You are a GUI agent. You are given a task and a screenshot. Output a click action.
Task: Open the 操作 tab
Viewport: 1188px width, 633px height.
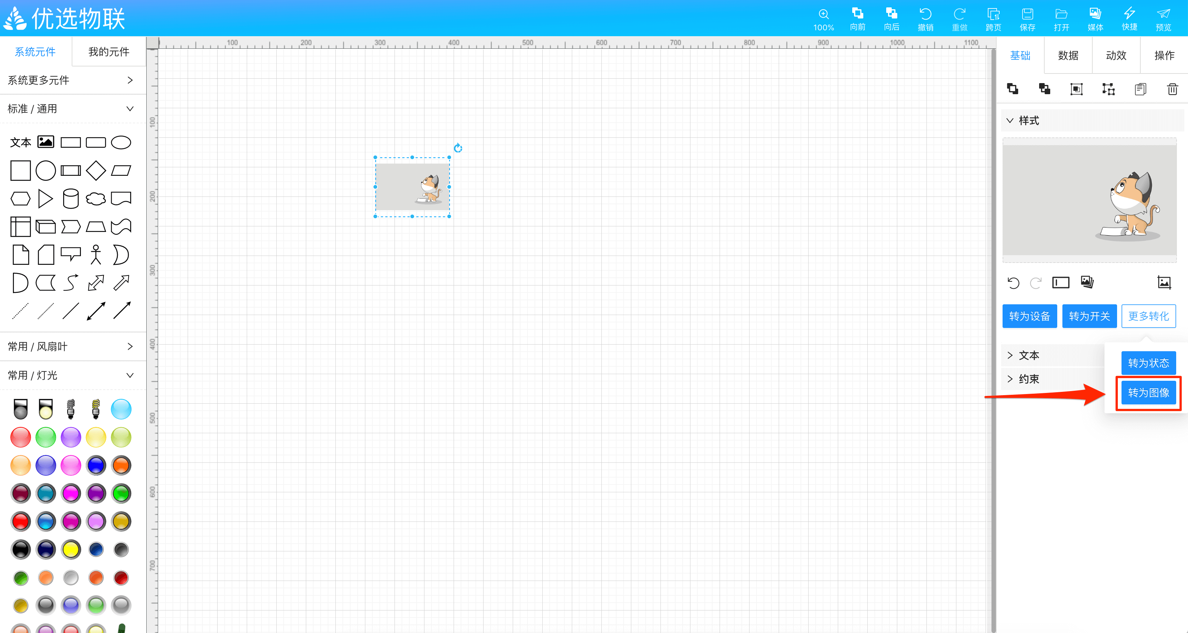tap(1164, 56)
